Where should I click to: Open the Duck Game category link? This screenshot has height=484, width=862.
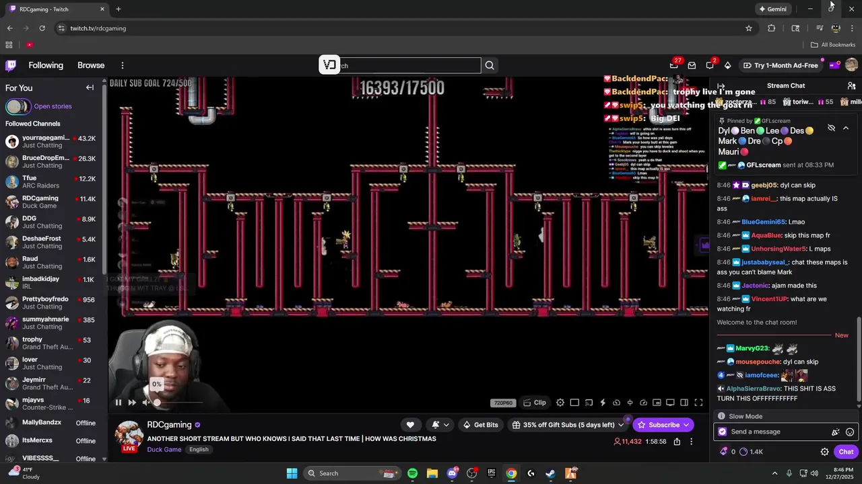164,450
